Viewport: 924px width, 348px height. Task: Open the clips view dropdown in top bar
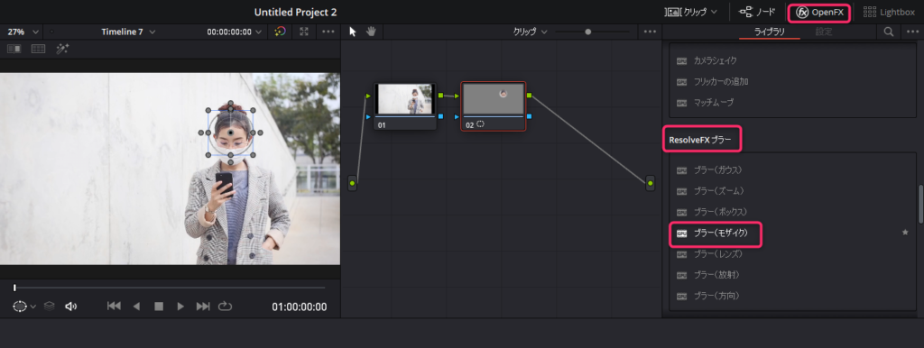pyautogui.click(x=691, y=12)
